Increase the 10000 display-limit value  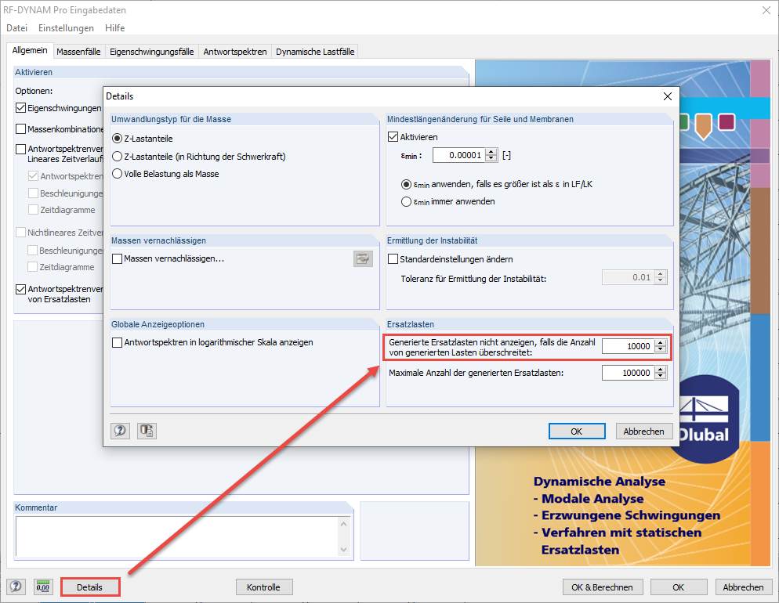pos(660,343)
